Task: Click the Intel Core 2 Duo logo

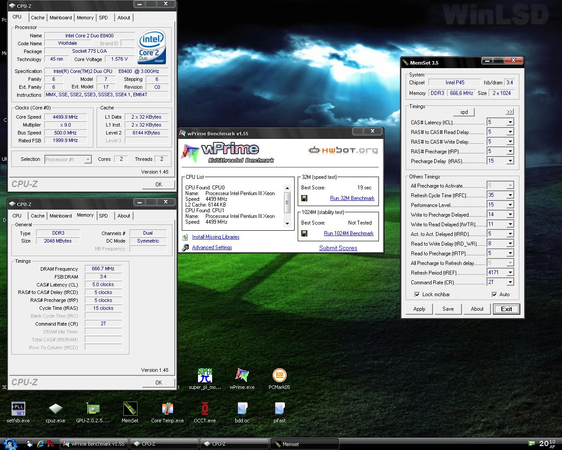Action: tap(151, 47)
